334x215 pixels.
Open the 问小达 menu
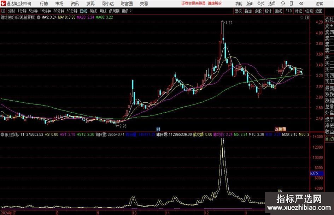(107, 4)
